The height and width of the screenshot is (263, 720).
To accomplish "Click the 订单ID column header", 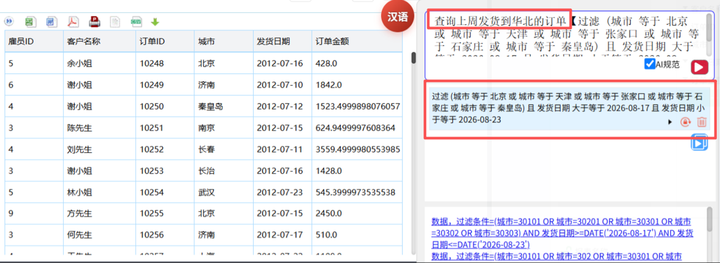I will 165,41.
